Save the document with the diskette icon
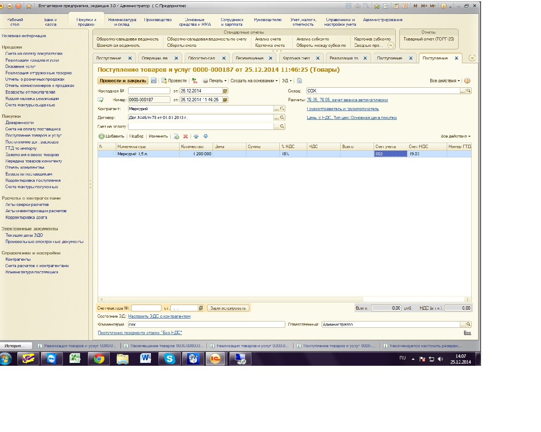 (153, 81)
